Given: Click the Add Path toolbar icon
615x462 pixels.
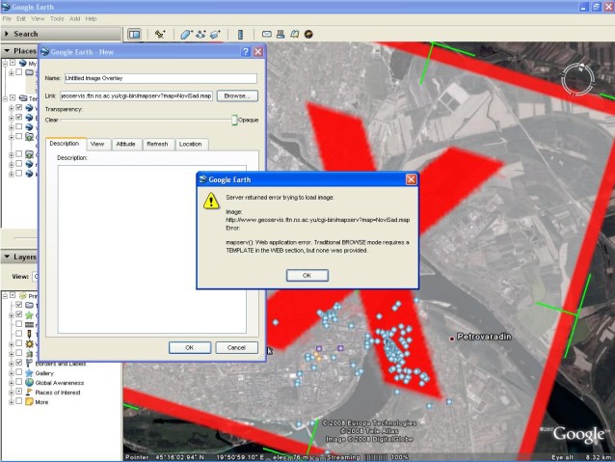Looking at the screenshot, I should click(201, 34).
